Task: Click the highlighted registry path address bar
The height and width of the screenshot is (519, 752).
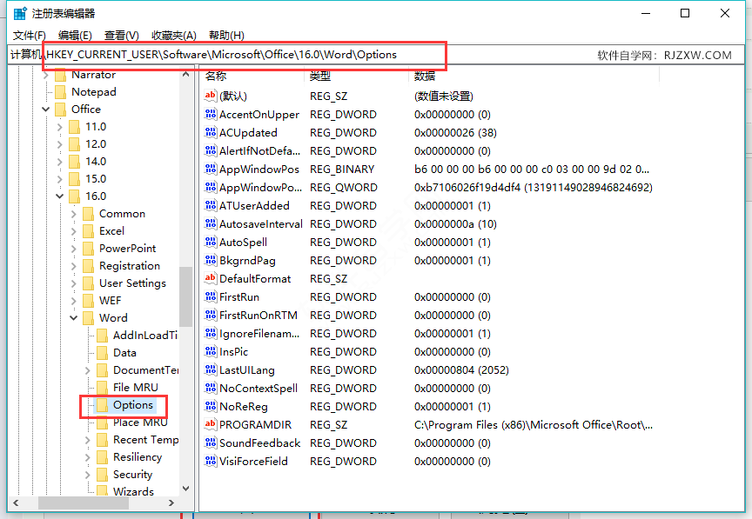Action: click(x=244, y=55)
